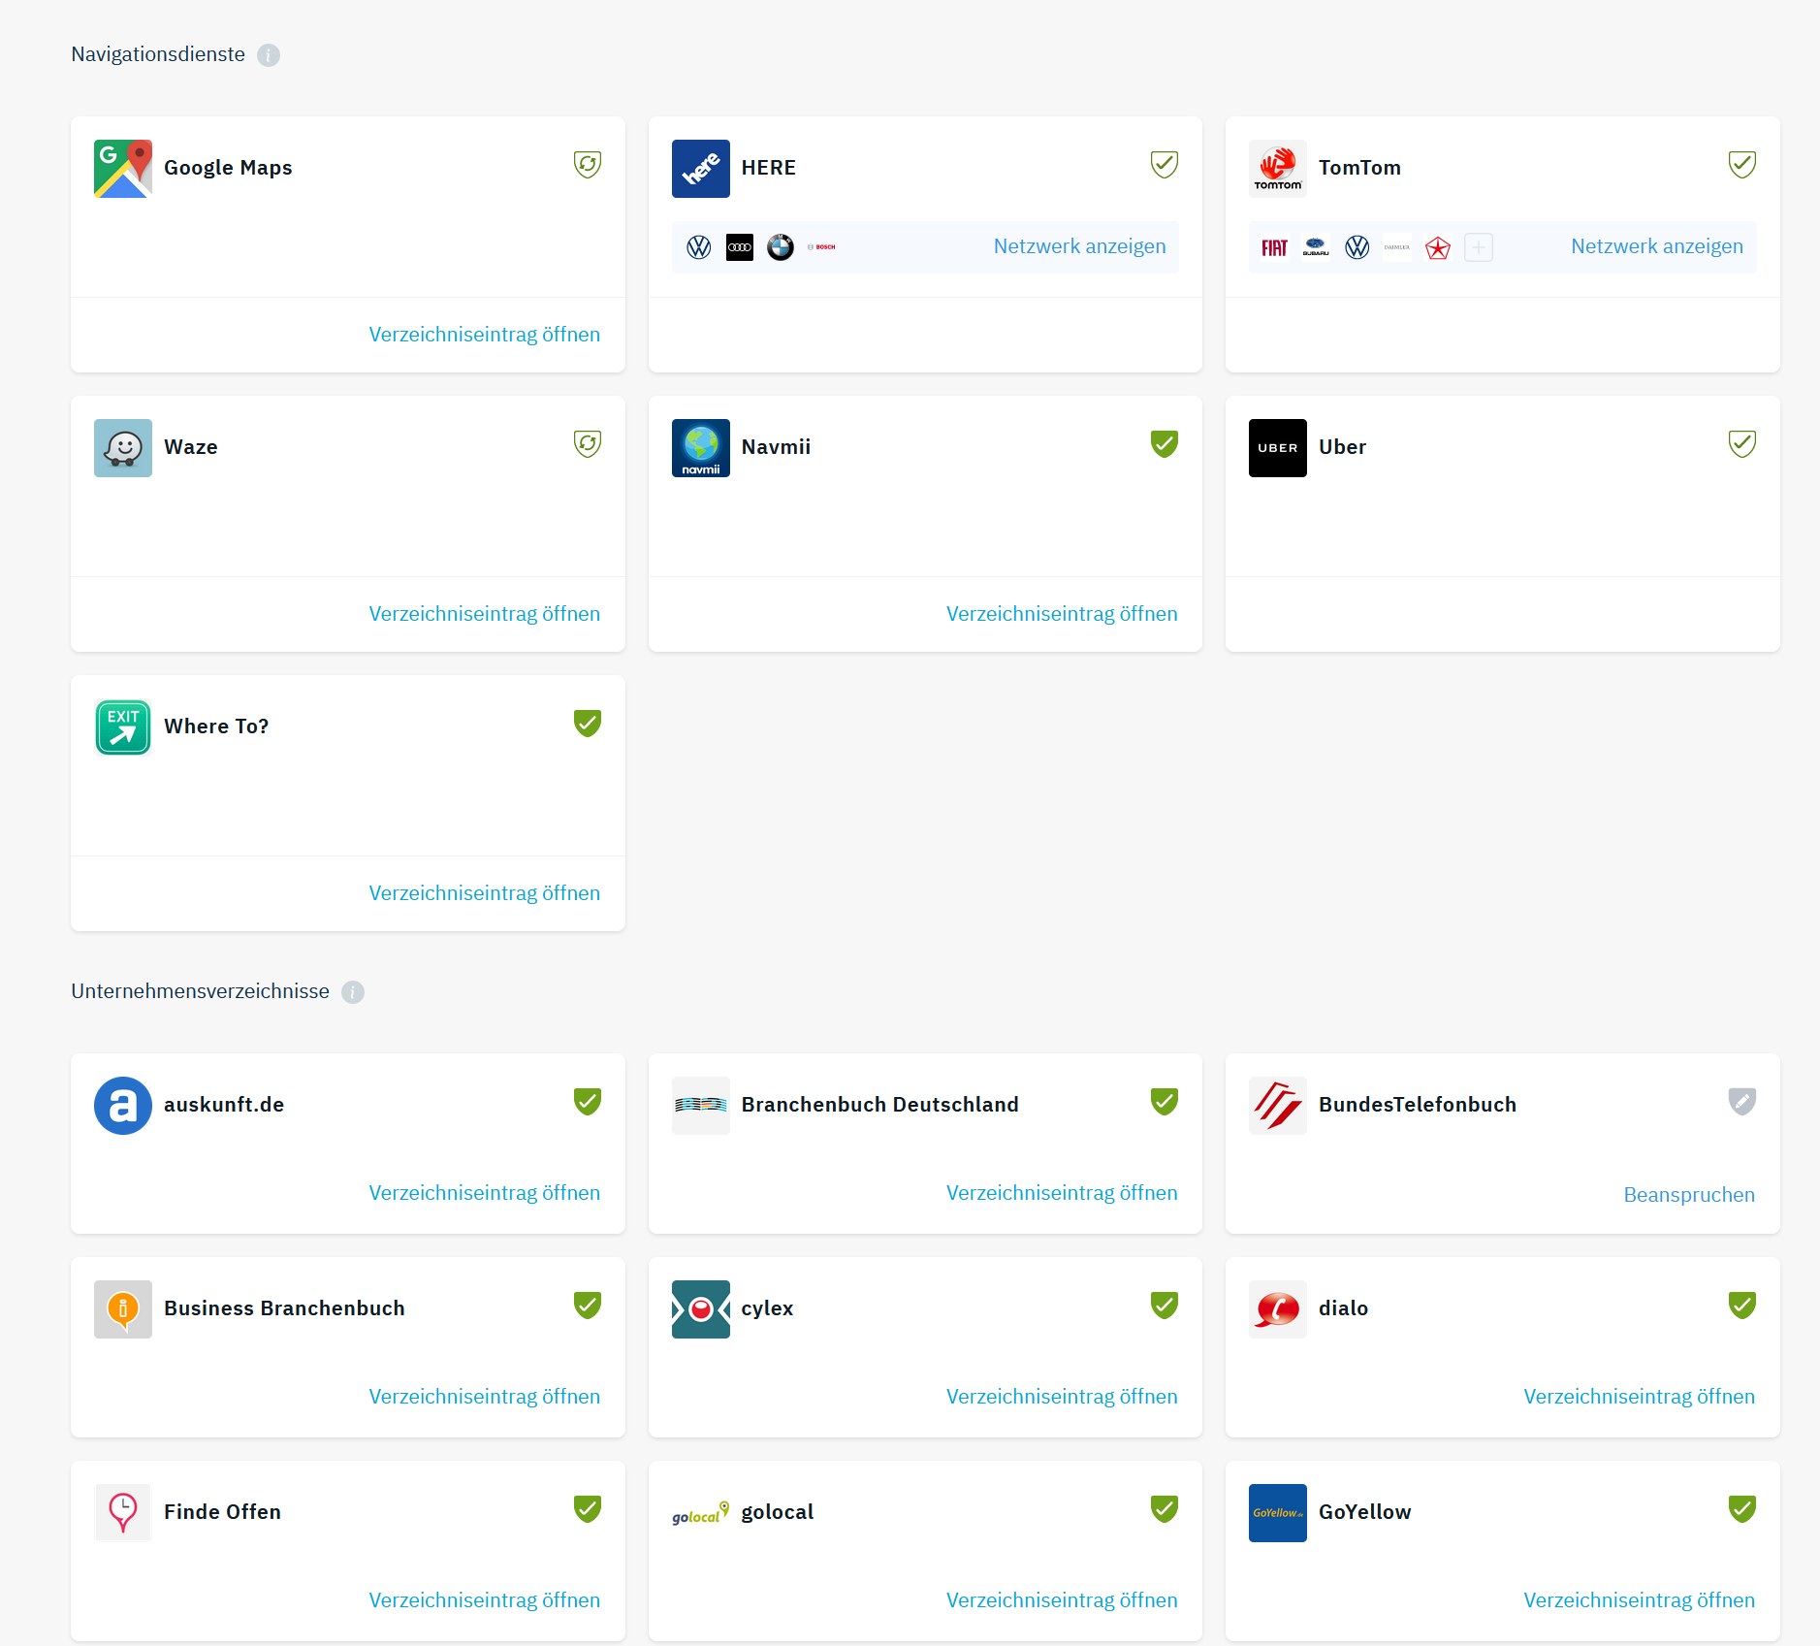Click the Audi logo in HERE network

point(740,247)
